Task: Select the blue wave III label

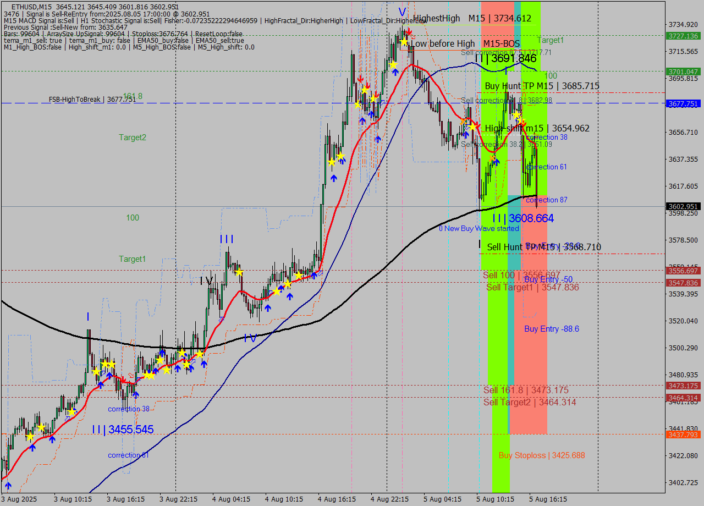Action: coord(226,239)
